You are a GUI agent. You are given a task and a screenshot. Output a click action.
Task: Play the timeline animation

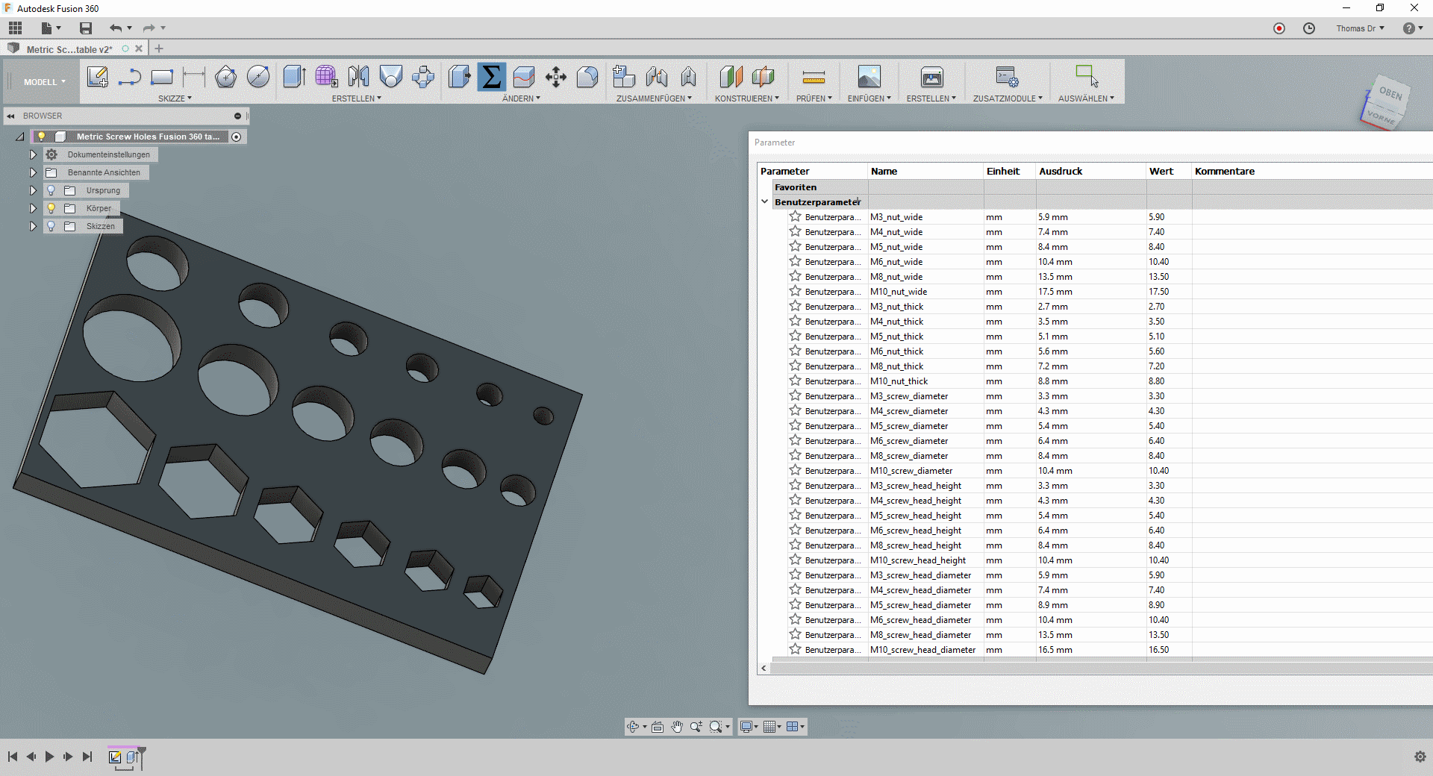(49, 757)
